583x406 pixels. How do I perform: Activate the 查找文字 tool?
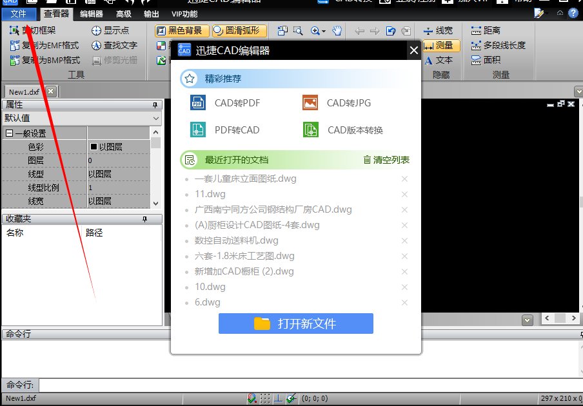click(121, 45)
